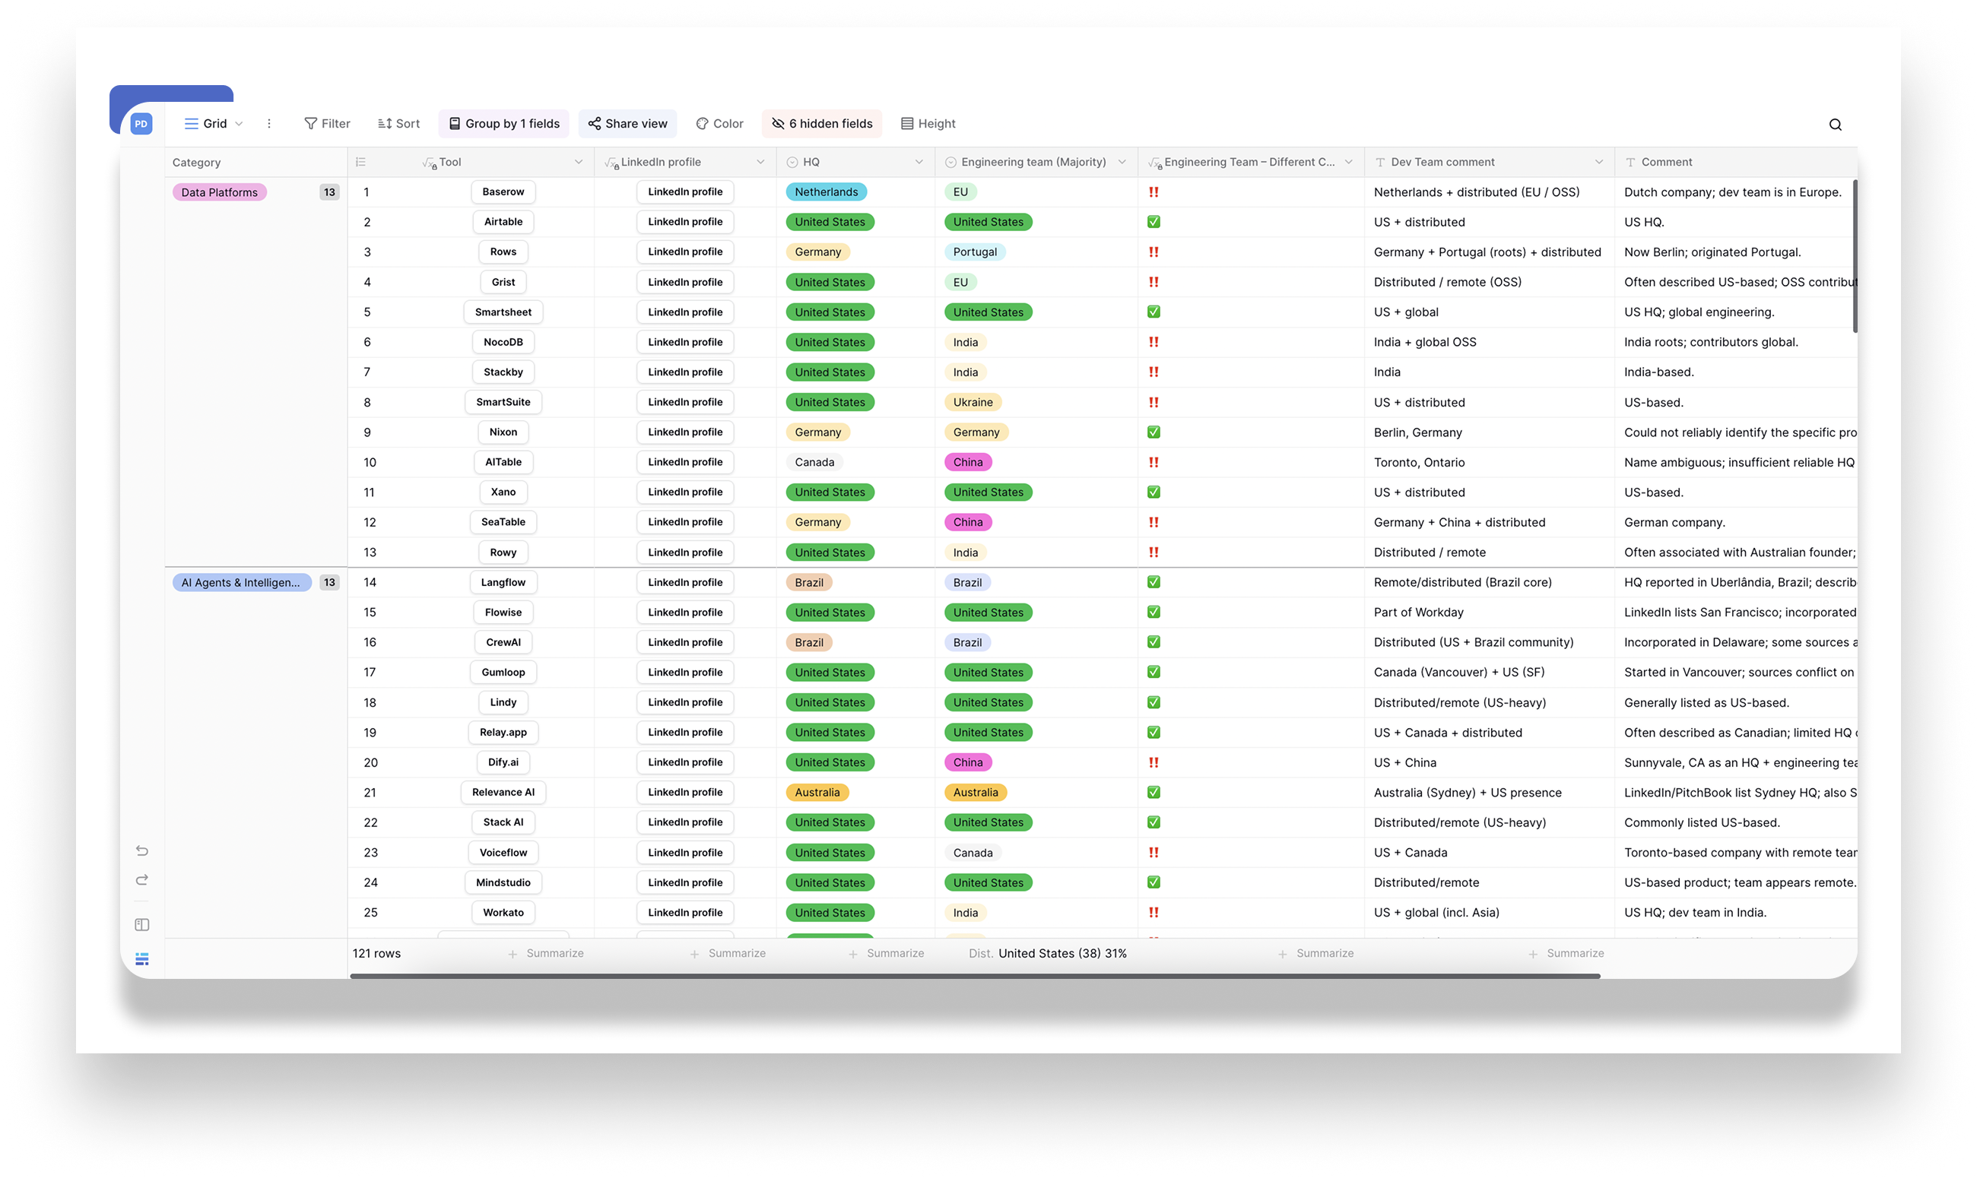Viewport: 1977px width, 1178px height.
Task: Click the Langflow tool button
Action: pyautogui.click(x=503, y=582)
